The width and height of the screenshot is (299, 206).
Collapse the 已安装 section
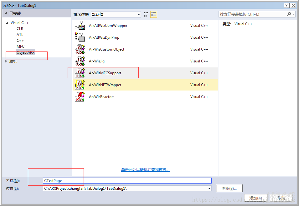[6, 13]
